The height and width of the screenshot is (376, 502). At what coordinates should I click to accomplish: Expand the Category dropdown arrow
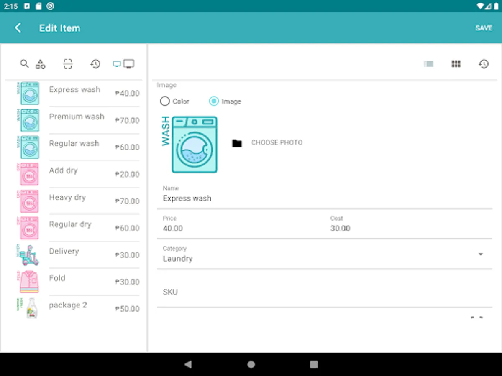pyautogui.click(x=481, y=254)
